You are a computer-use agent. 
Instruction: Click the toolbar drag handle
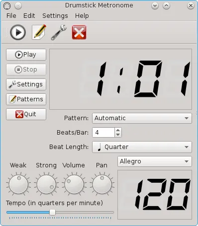pyautogui.click(x=5, y=32)
